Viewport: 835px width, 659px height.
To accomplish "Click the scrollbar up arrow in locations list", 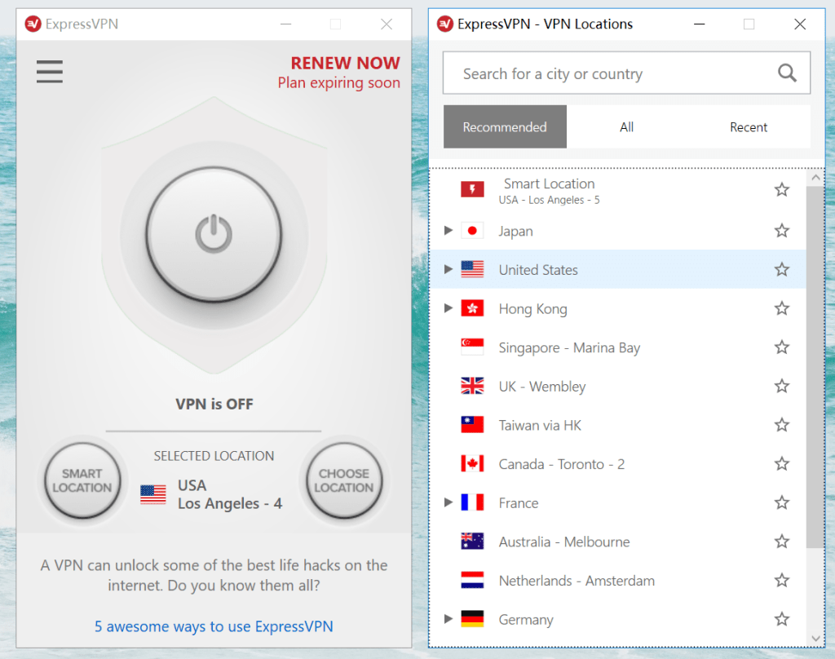I will (815, 178).
